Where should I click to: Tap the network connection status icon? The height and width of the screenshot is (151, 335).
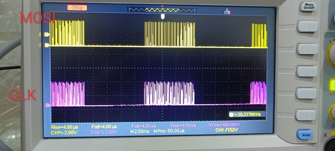pos(227,11)
